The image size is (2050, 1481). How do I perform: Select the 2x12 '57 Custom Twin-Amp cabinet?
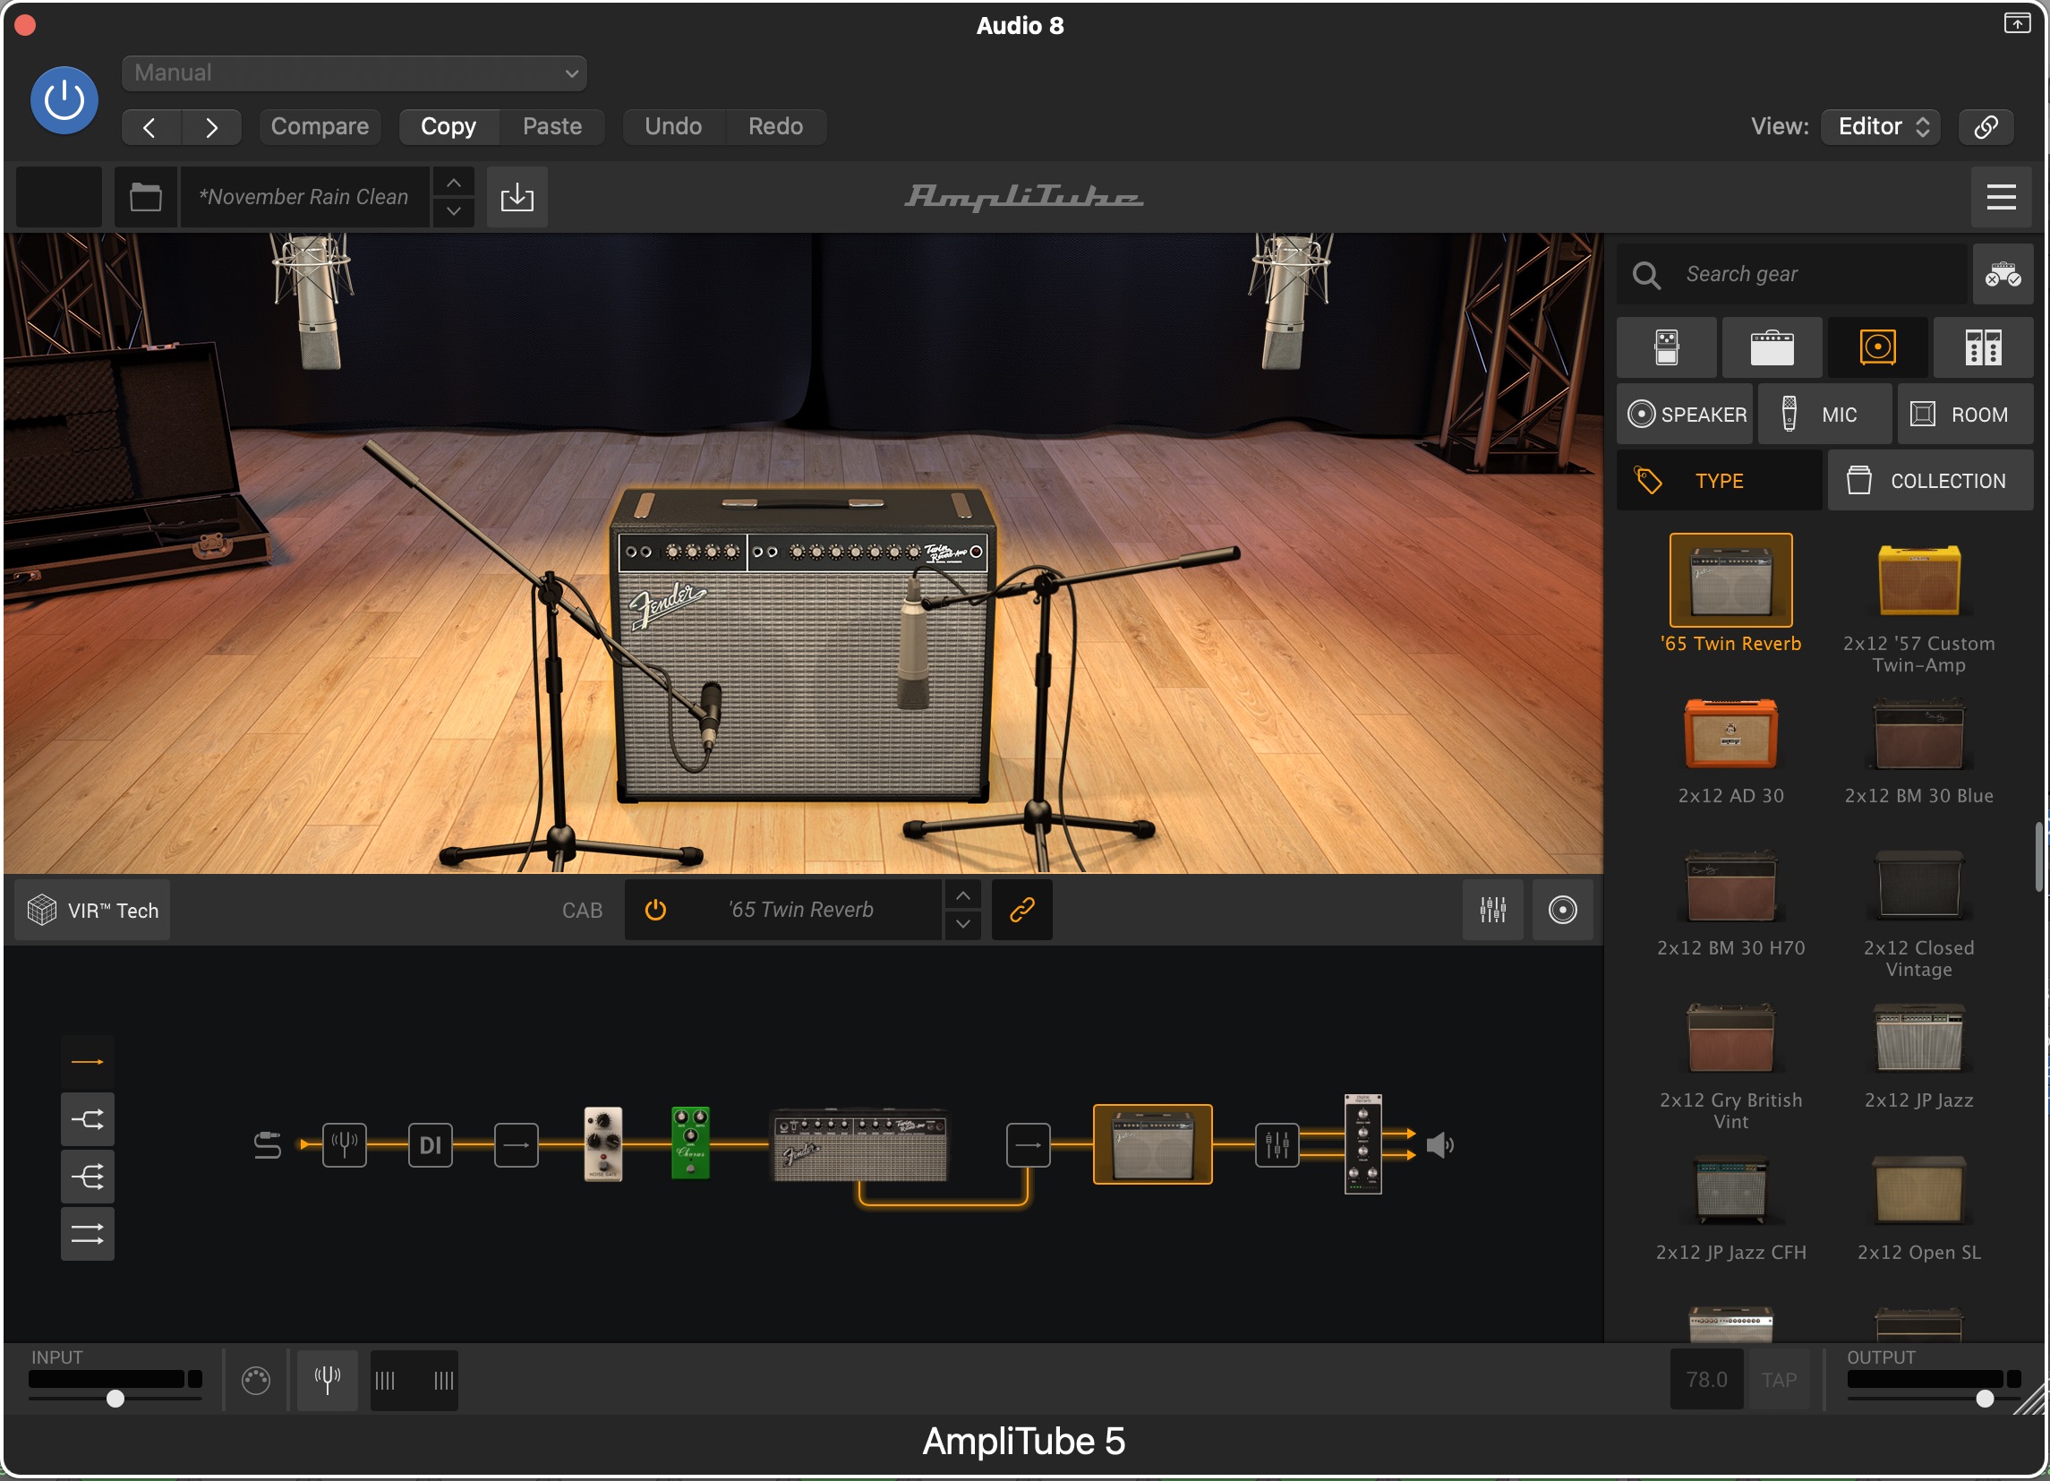(1918, 581)
